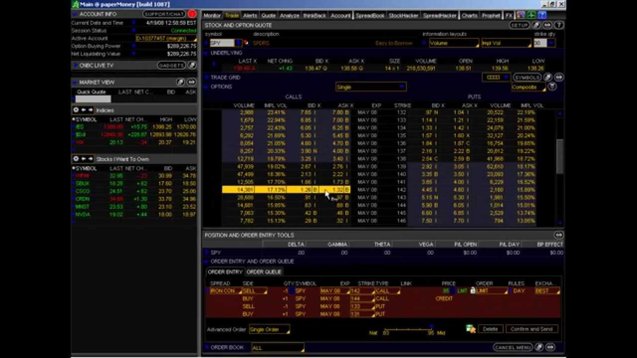Click the Cancel Menu button
The width and height of the screenshot is (637, 358).
click(513, 347)
